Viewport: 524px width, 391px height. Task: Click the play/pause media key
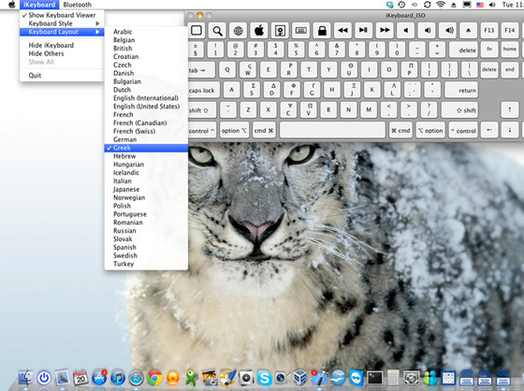364,31
